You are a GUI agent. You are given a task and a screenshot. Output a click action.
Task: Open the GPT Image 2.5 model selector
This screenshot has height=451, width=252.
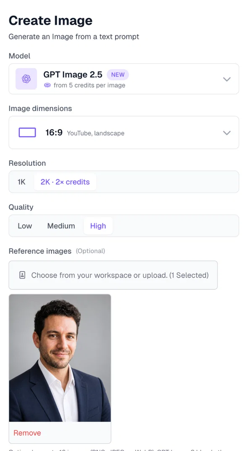pos(124,79)
